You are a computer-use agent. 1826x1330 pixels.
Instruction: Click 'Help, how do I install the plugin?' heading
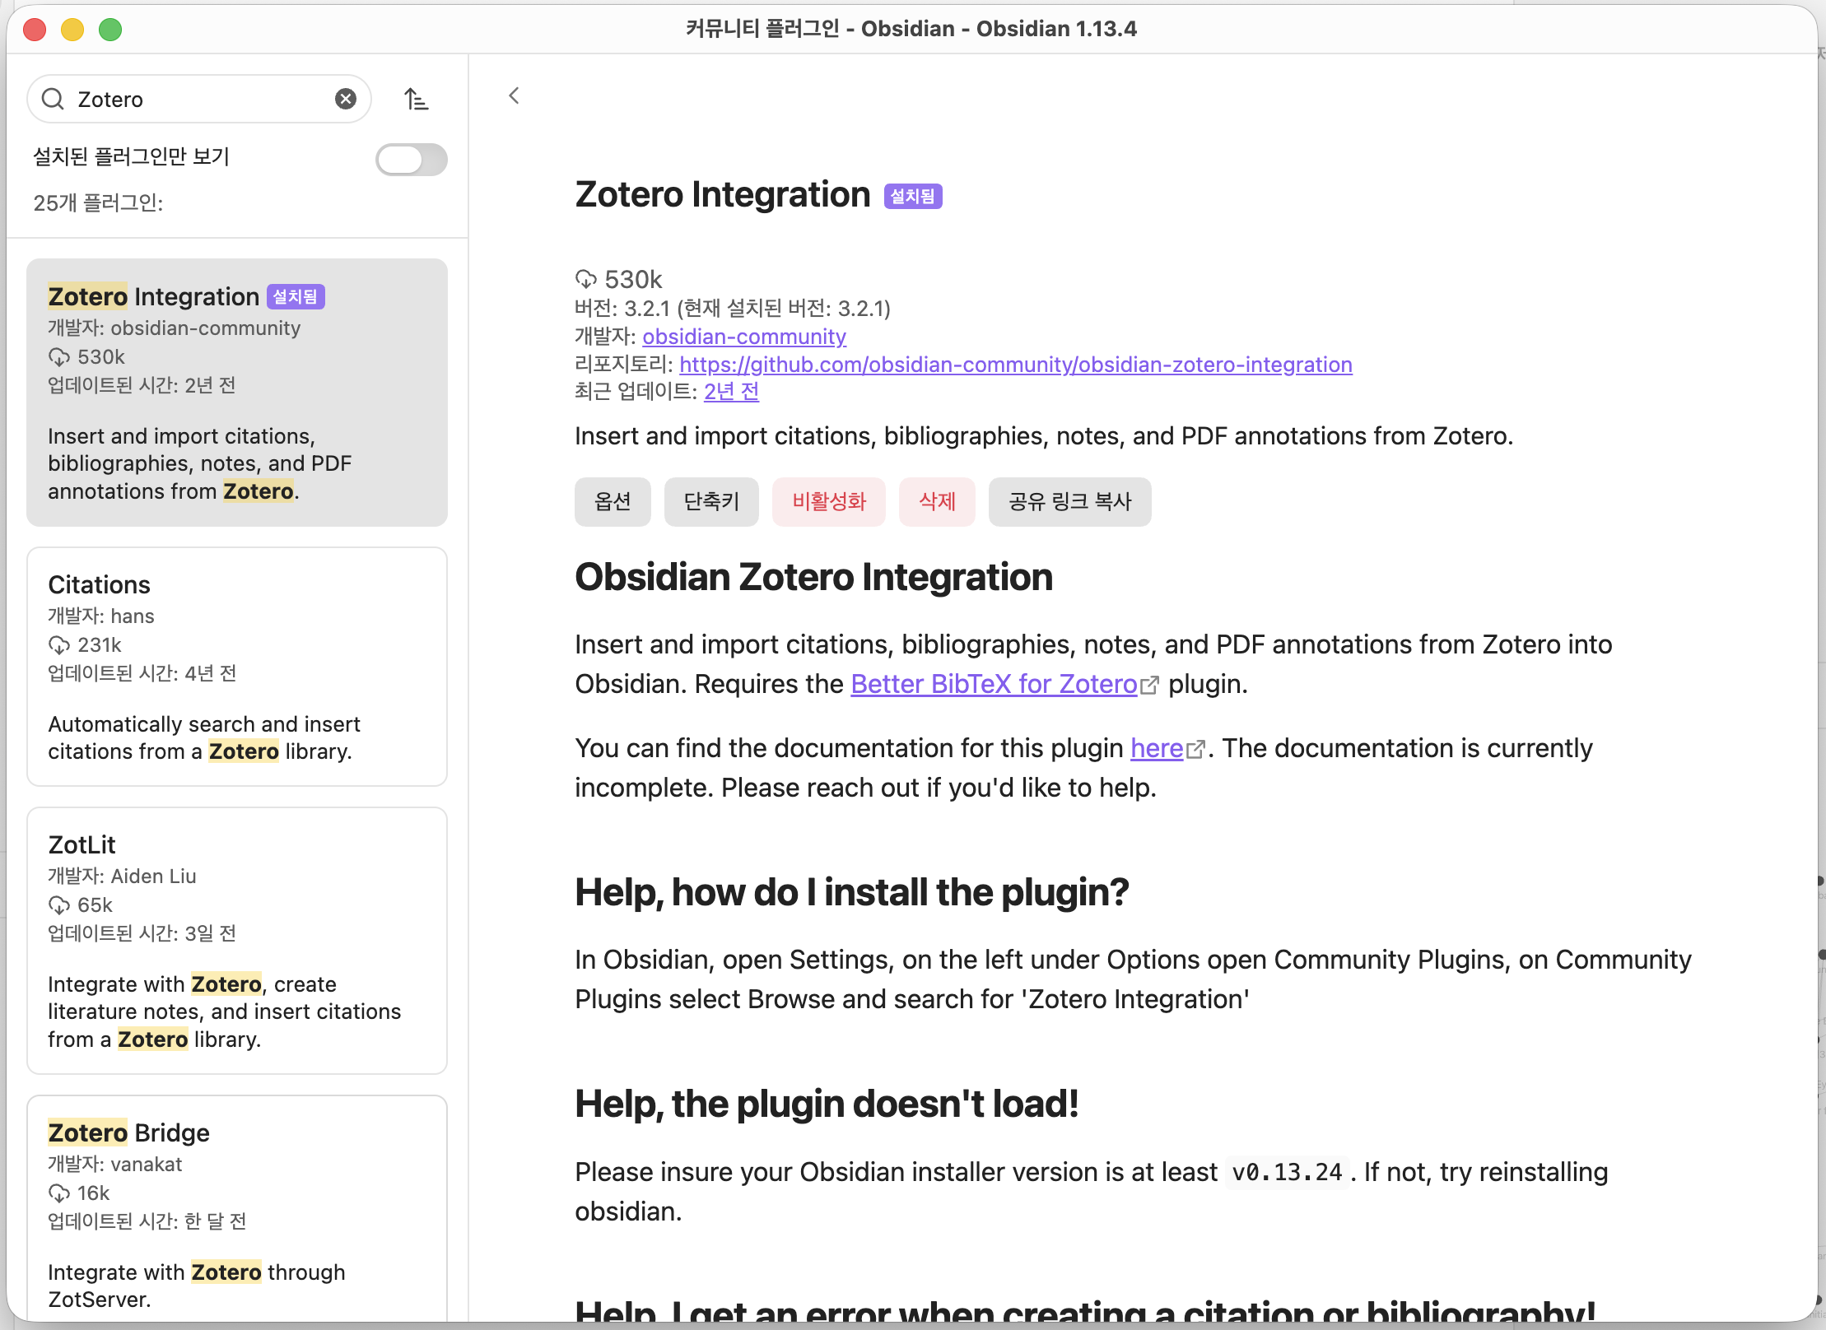point(852,892)
